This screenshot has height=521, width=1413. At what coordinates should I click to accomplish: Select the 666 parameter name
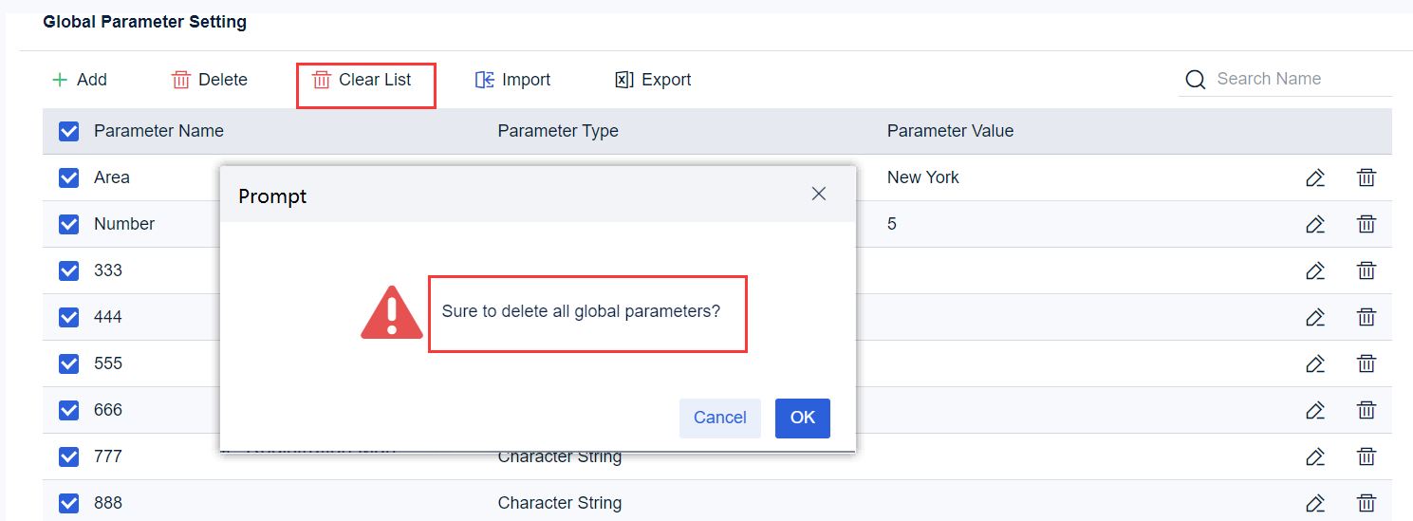click(x=108, y=410)
